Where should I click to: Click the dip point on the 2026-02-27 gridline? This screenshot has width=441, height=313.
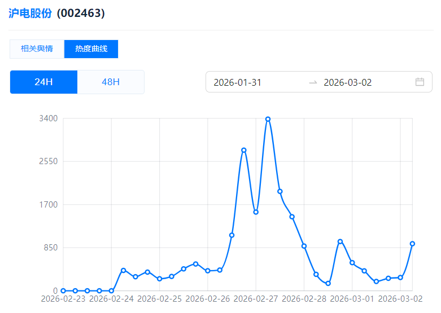tap(256, 212)
